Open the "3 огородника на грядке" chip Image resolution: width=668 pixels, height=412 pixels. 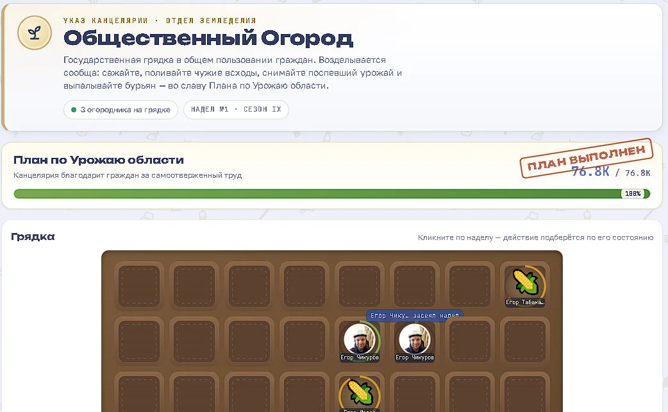tap(121, 110)
